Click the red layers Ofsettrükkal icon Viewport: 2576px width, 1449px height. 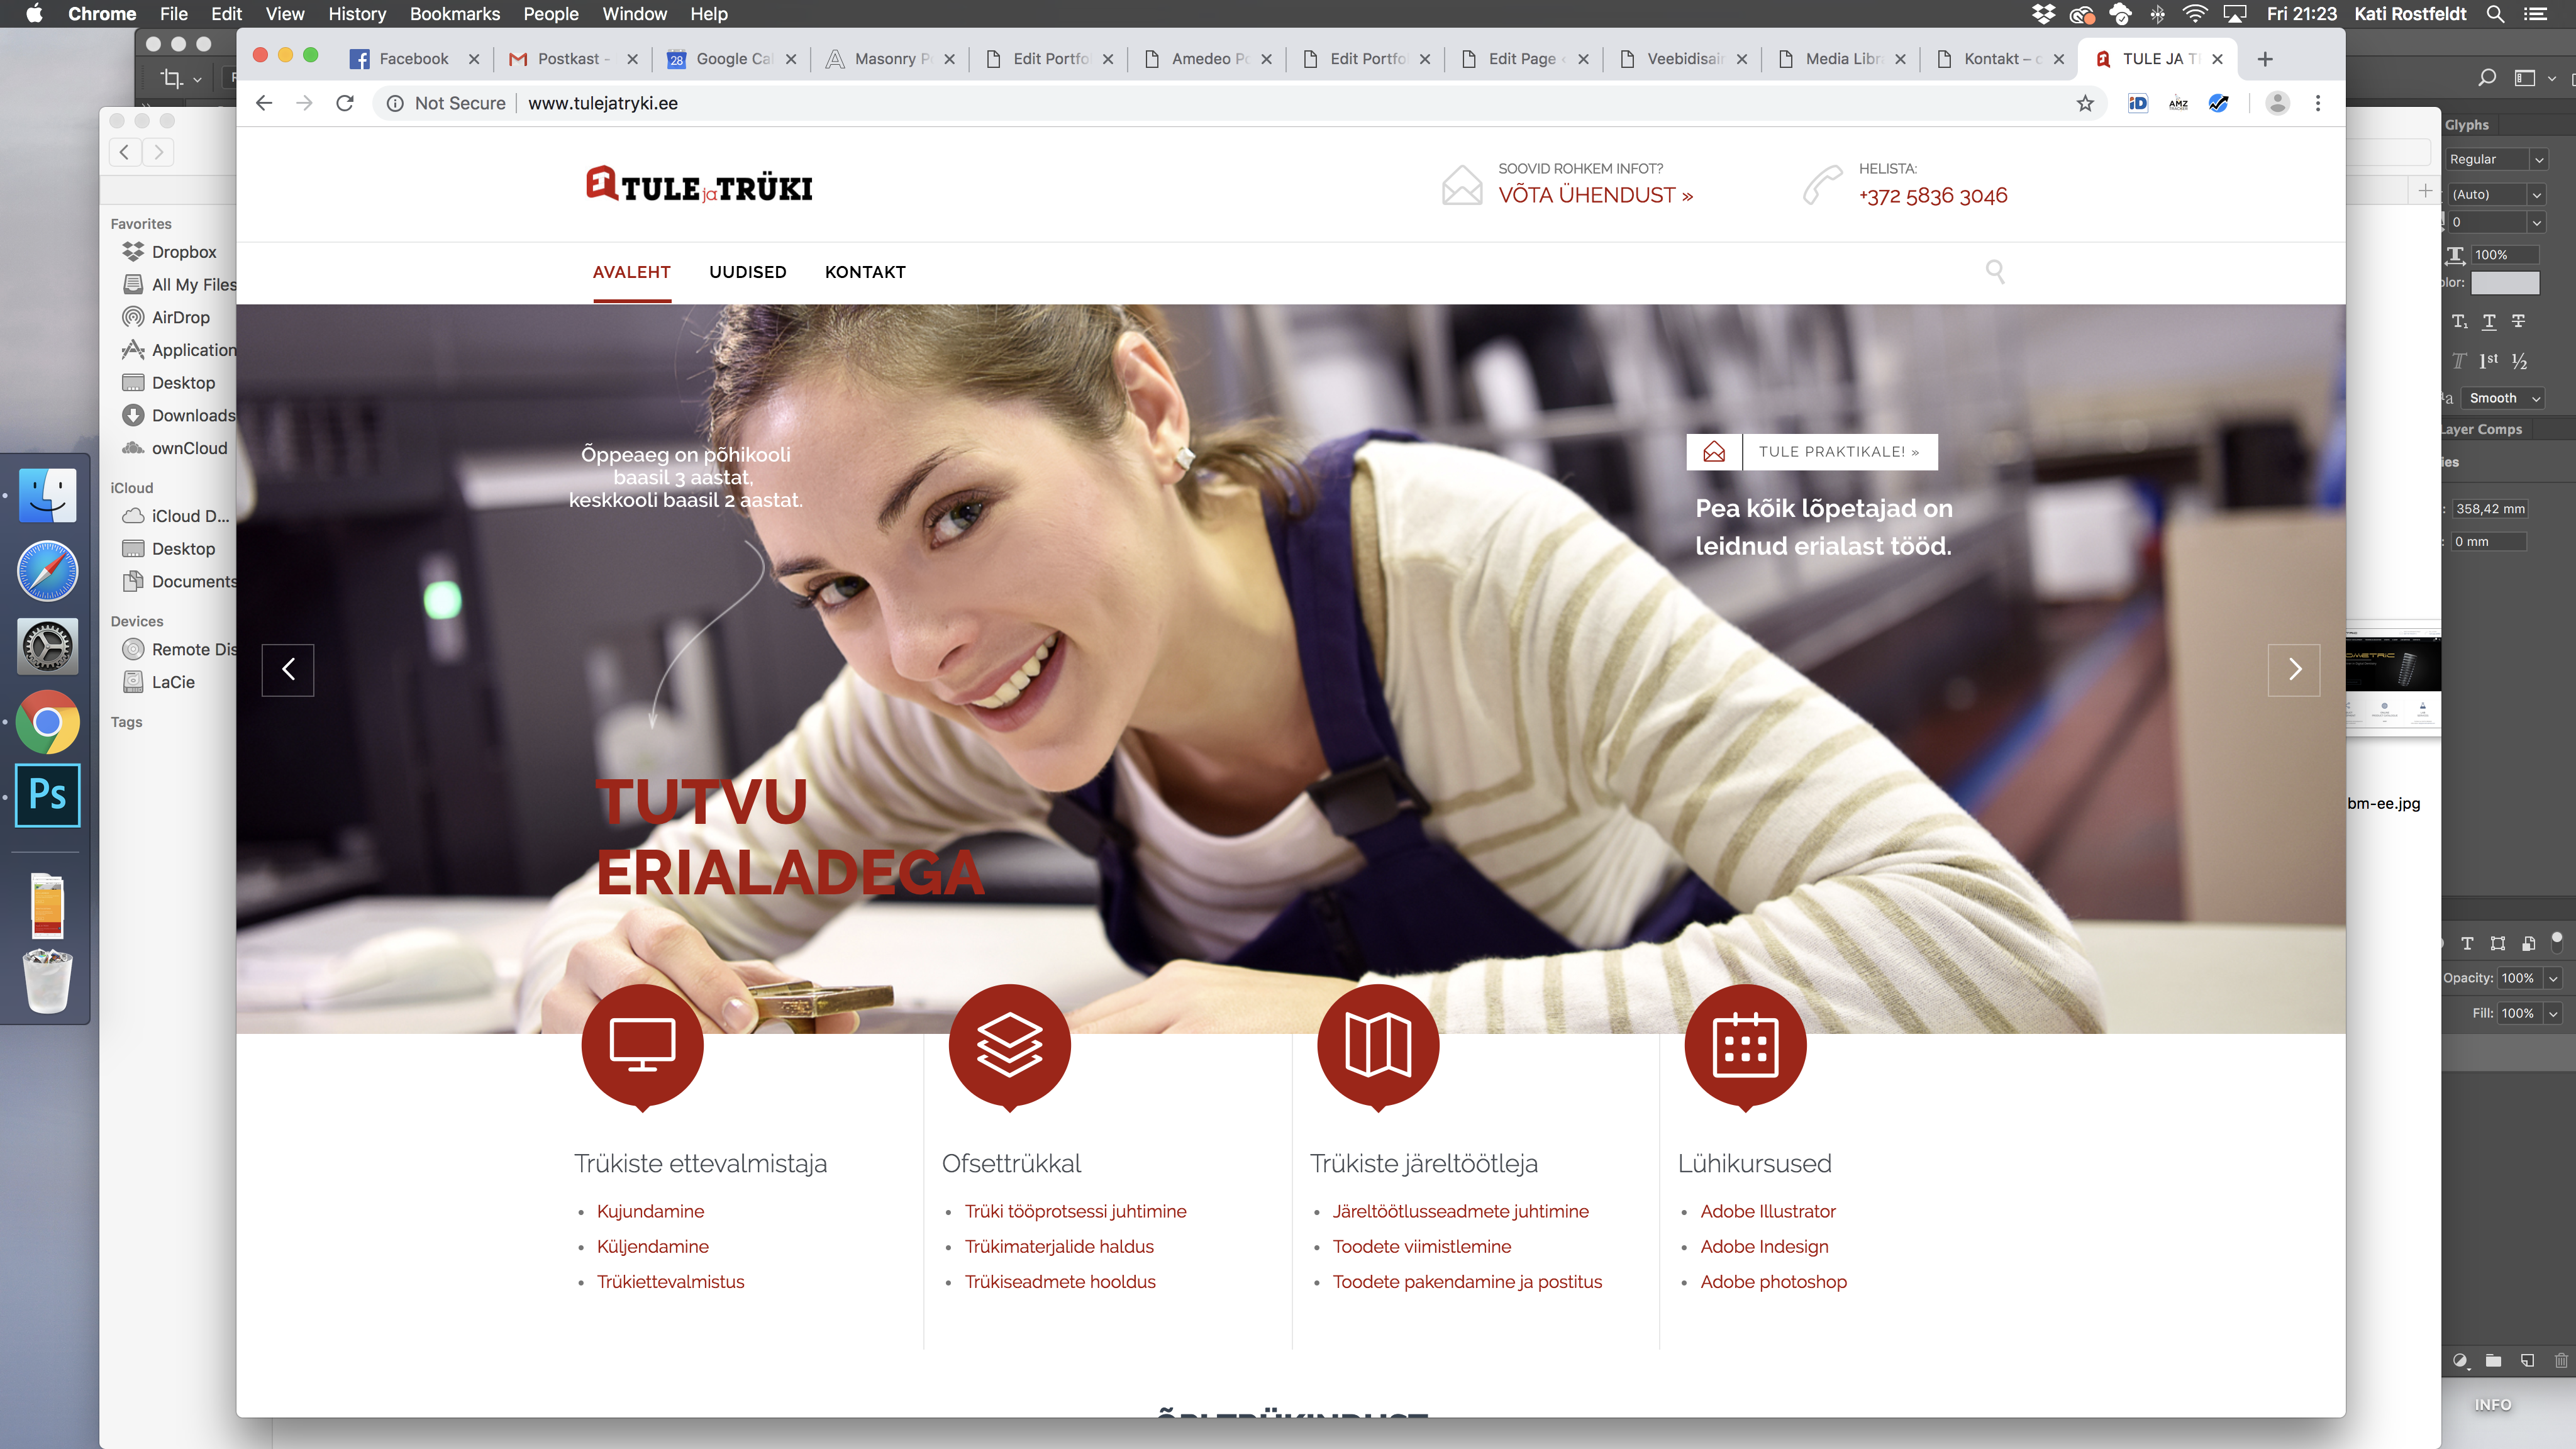pyautogui.click(x=1009, y=1044)
